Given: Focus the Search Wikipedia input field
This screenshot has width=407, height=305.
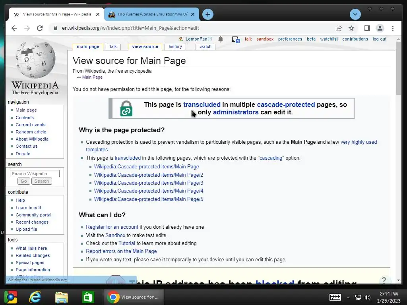Looking at the screenshot, I should tap(35, 174).
